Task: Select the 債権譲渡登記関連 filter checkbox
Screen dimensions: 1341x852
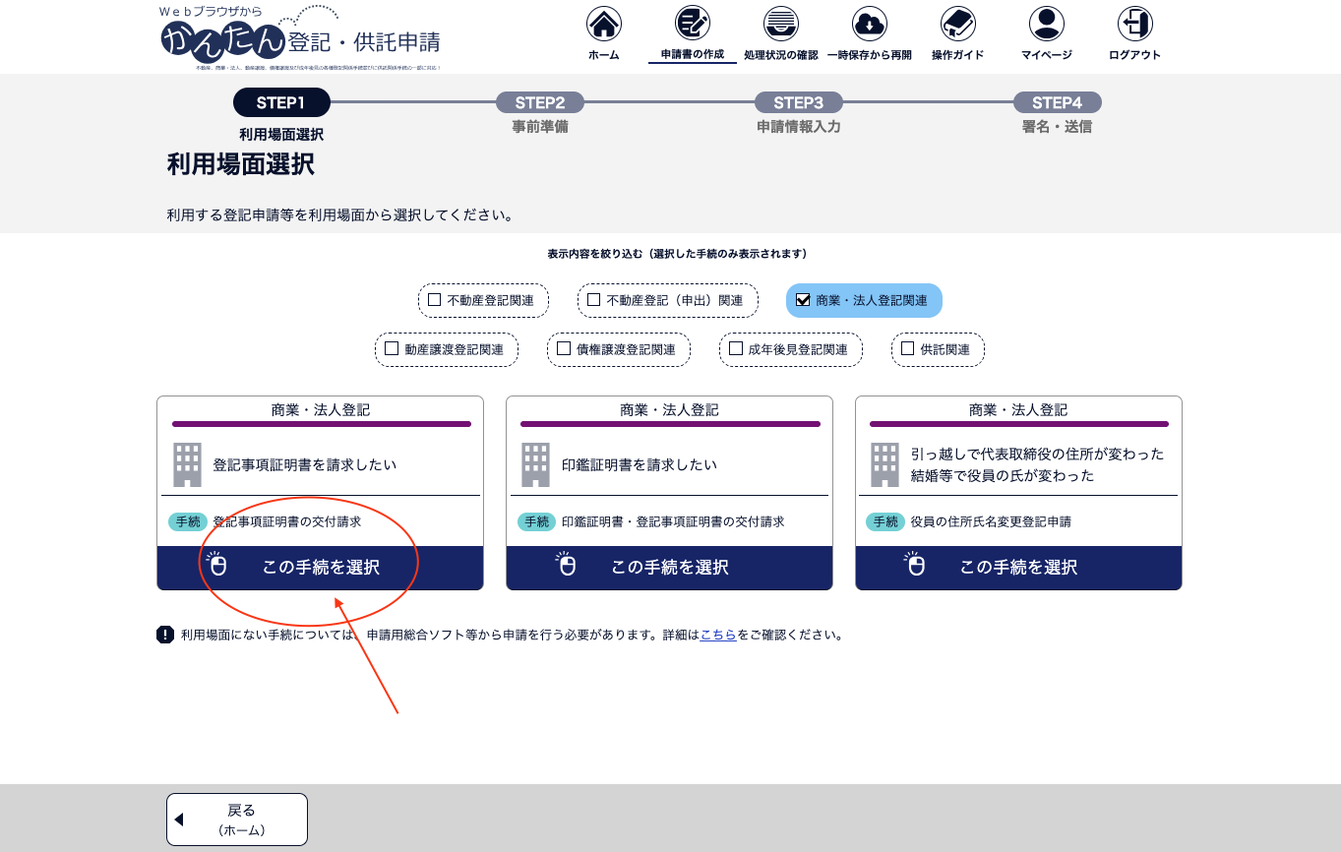Action: point(563,348)
